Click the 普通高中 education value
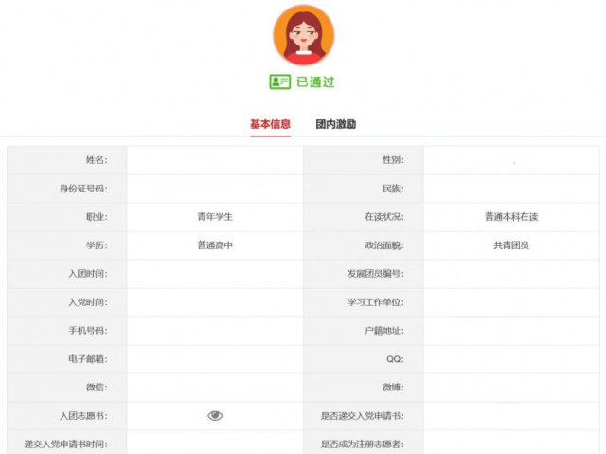Image resolution: width=606 pixels, height=454 pixels. click(x=215, y=245)
